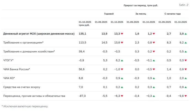Click green up arrow beside M2X year-to-date 3,9
192x111 pixels.
pyautogui.click(x=186, y=34)
